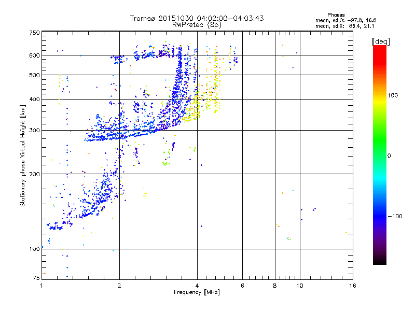This screenshot has width=415, height=311.
Task: Click the RwPretec (8p) subtitle
Action: click(x=197, y=25)
